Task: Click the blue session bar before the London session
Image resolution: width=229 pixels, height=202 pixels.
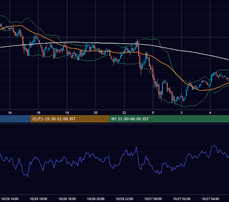Action: coord(15,119)
